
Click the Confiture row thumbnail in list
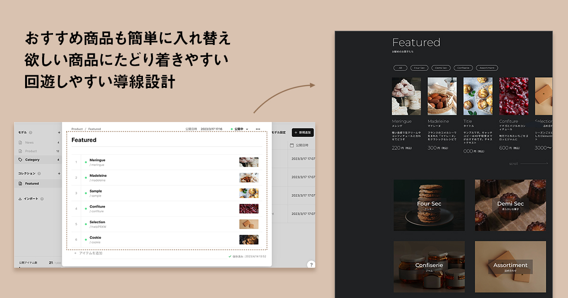tap(249, 209)
